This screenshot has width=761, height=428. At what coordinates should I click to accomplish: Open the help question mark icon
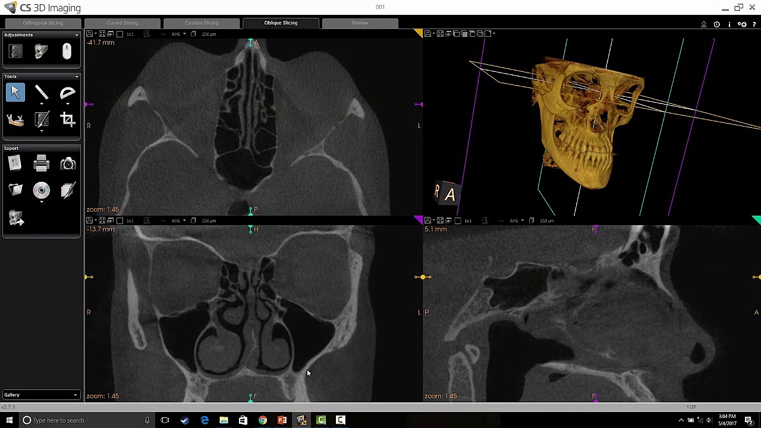tap(754, 24)
